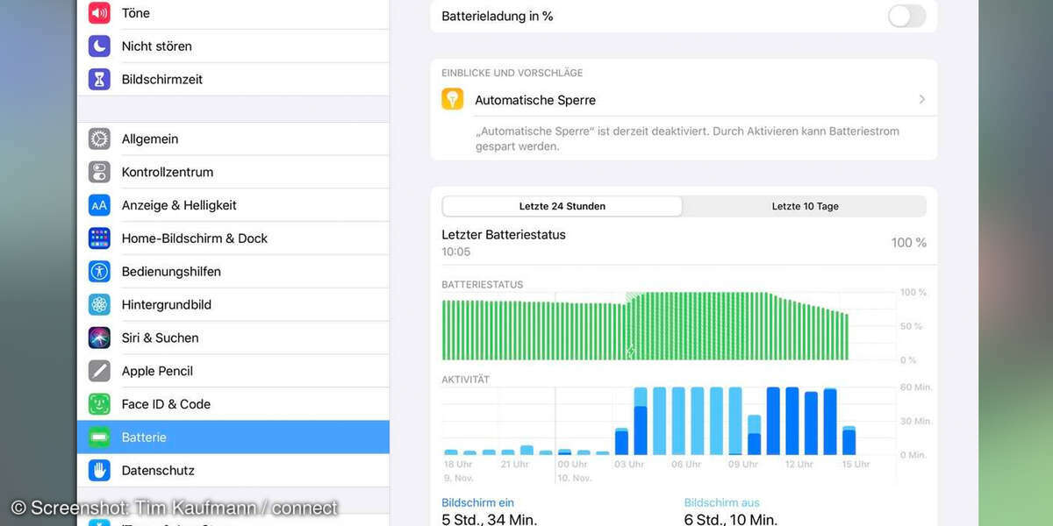
Task: Open Home-Bildschirm & Dock settings
Action: pyautogui.click(x=233, y=238)
